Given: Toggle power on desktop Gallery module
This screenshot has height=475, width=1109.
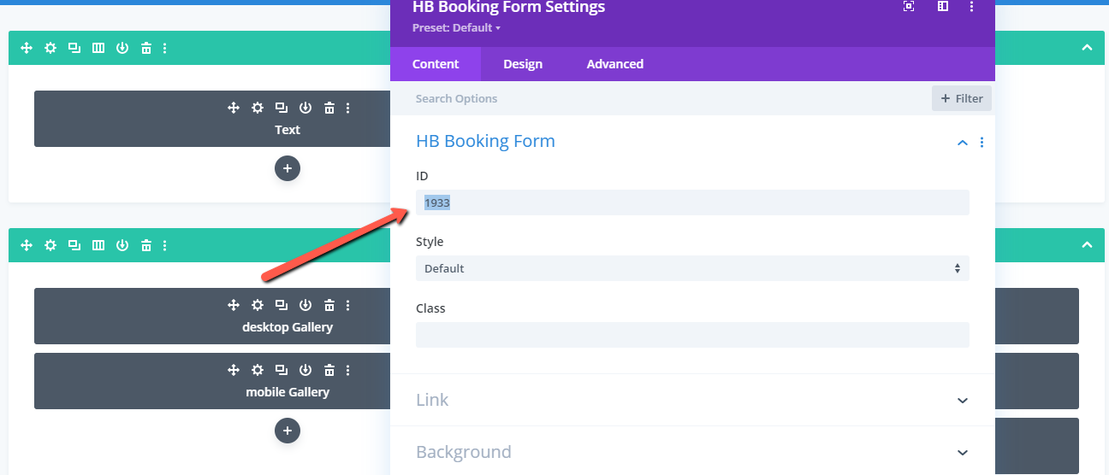Looking at the screenshot, I should [305, 305].
